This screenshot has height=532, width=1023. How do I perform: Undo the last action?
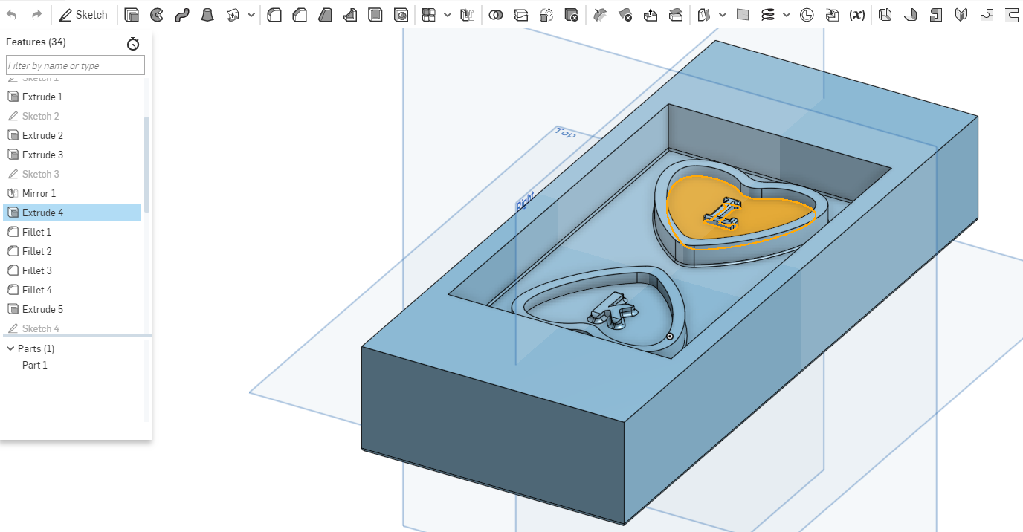pos(12,14)
